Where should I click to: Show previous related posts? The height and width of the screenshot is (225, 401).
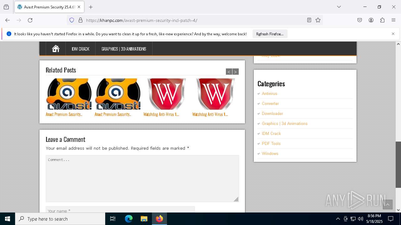[229, 72]
